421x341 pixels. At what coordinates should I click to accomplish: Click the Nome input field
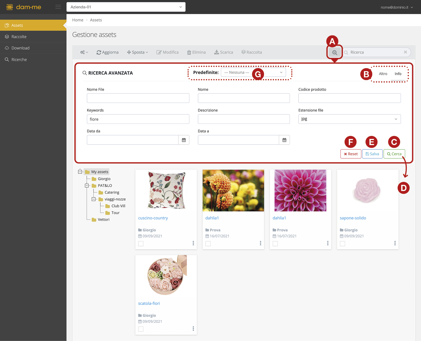pos(244,98)
